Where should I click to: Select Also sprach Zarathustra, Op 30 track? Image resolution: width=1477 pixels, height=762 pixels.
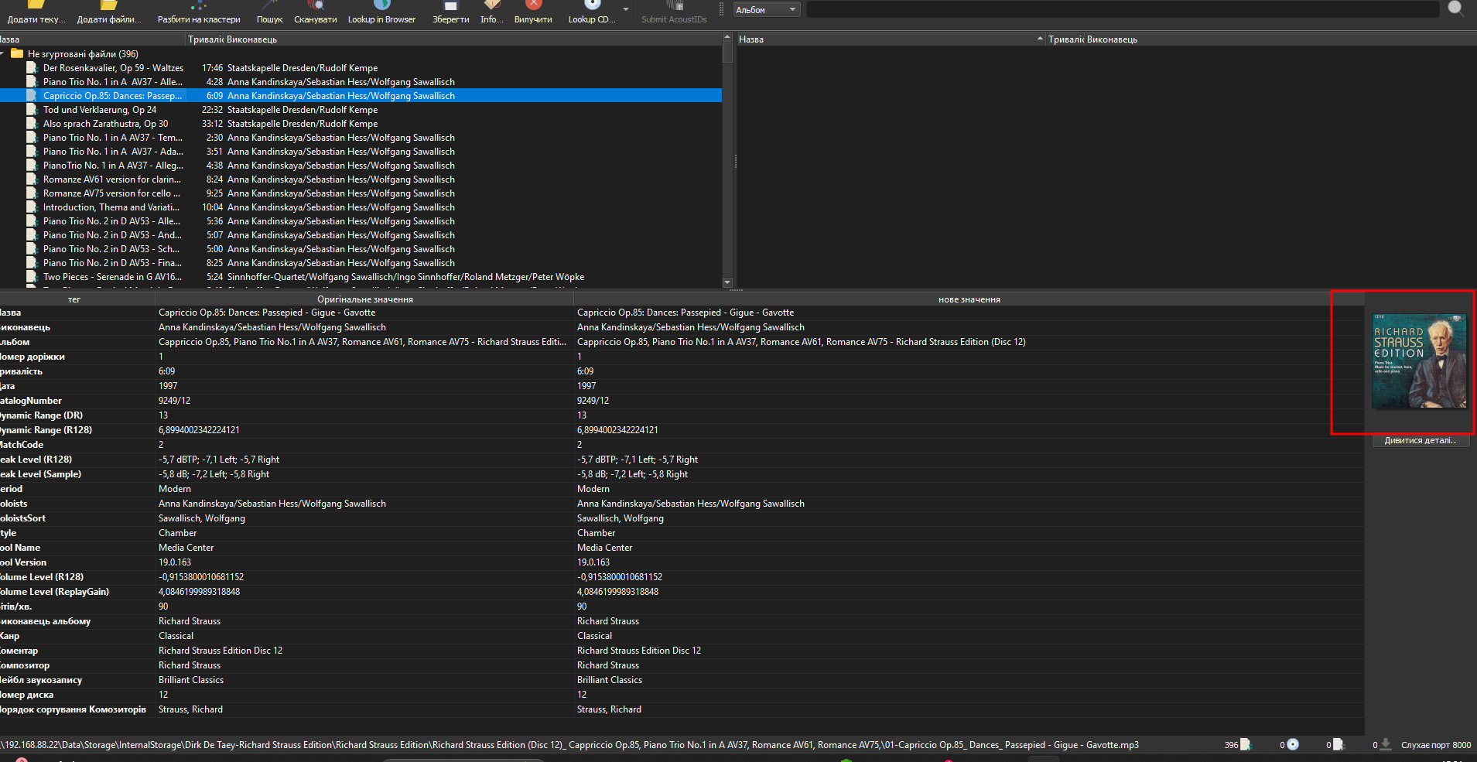coord(105,124)
